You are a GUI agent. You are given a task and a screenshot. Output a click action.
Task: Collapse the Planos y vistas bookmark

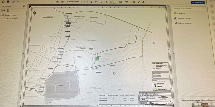(1, 16)
